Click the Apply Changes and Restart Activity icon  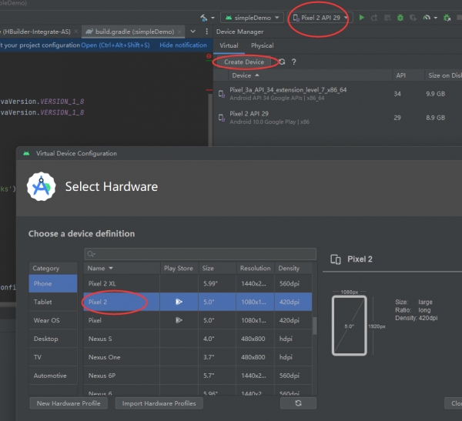374,18
